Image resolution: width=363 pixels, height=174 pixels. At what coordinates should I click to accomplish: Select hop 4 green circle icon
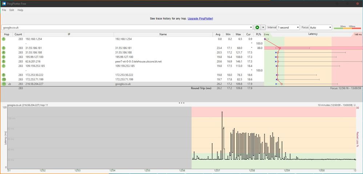pos(4,52)
